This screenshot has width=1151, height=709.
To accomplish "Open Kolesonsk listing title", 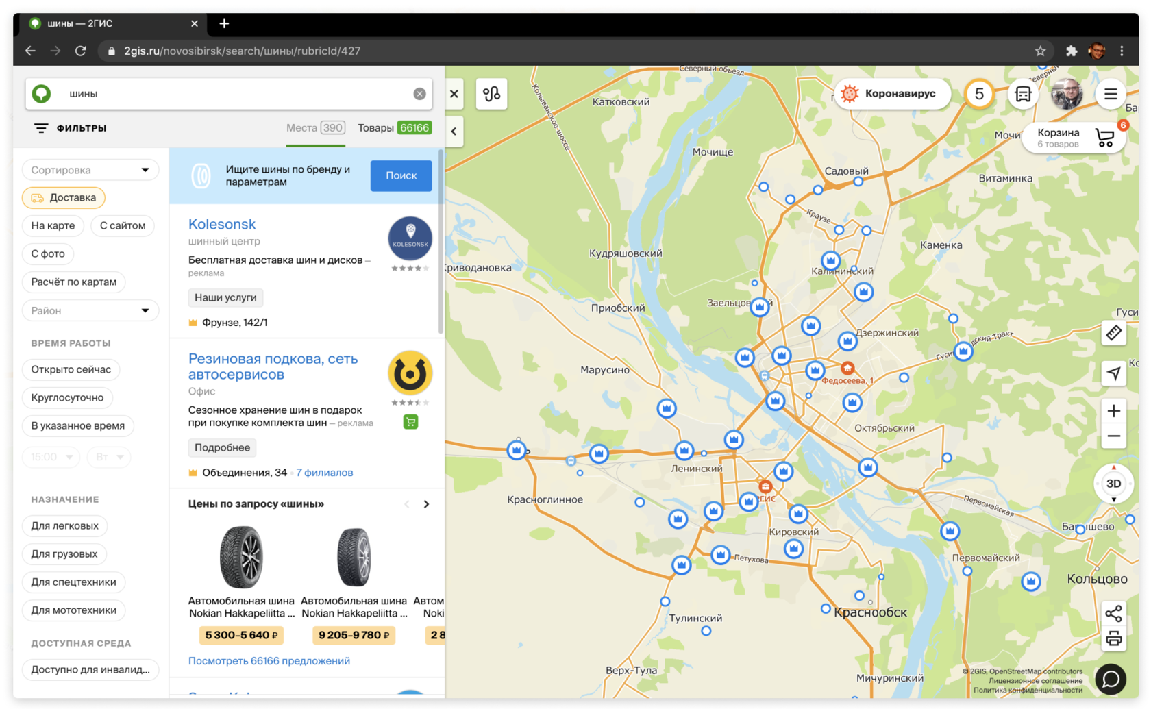I will coord(222,224).
